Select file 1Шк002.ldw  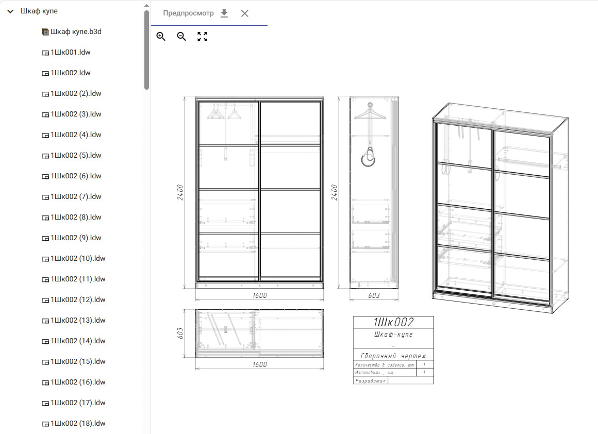click(x=71, y=73)
